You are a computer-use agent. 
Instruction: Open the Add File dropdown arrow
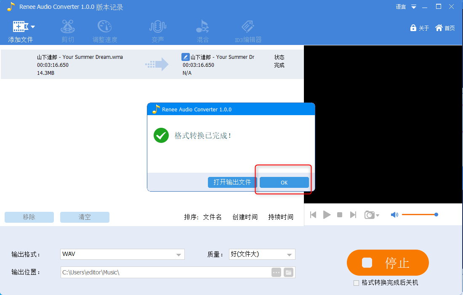(x=33, y=27)
